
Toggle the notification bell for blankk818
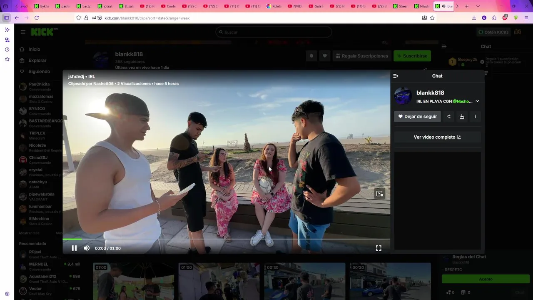[x=311, y=56]
